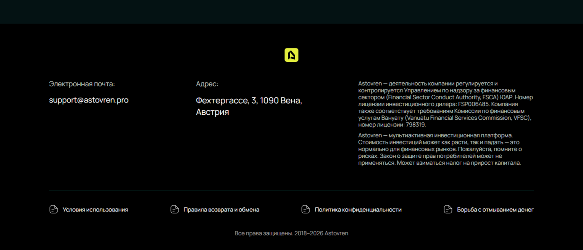The image size is (583, 250).
Task: Go to the Политика конфиденциальности page
Action: point(358,210)
